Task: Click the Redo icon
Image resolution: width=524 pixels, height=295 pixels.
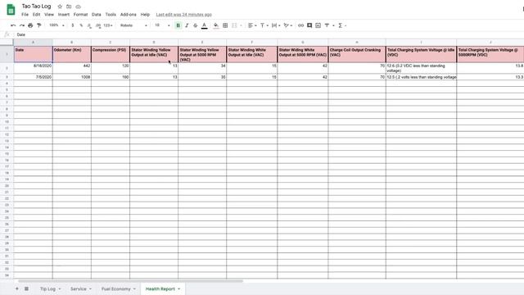Action: tap(22, 25)
